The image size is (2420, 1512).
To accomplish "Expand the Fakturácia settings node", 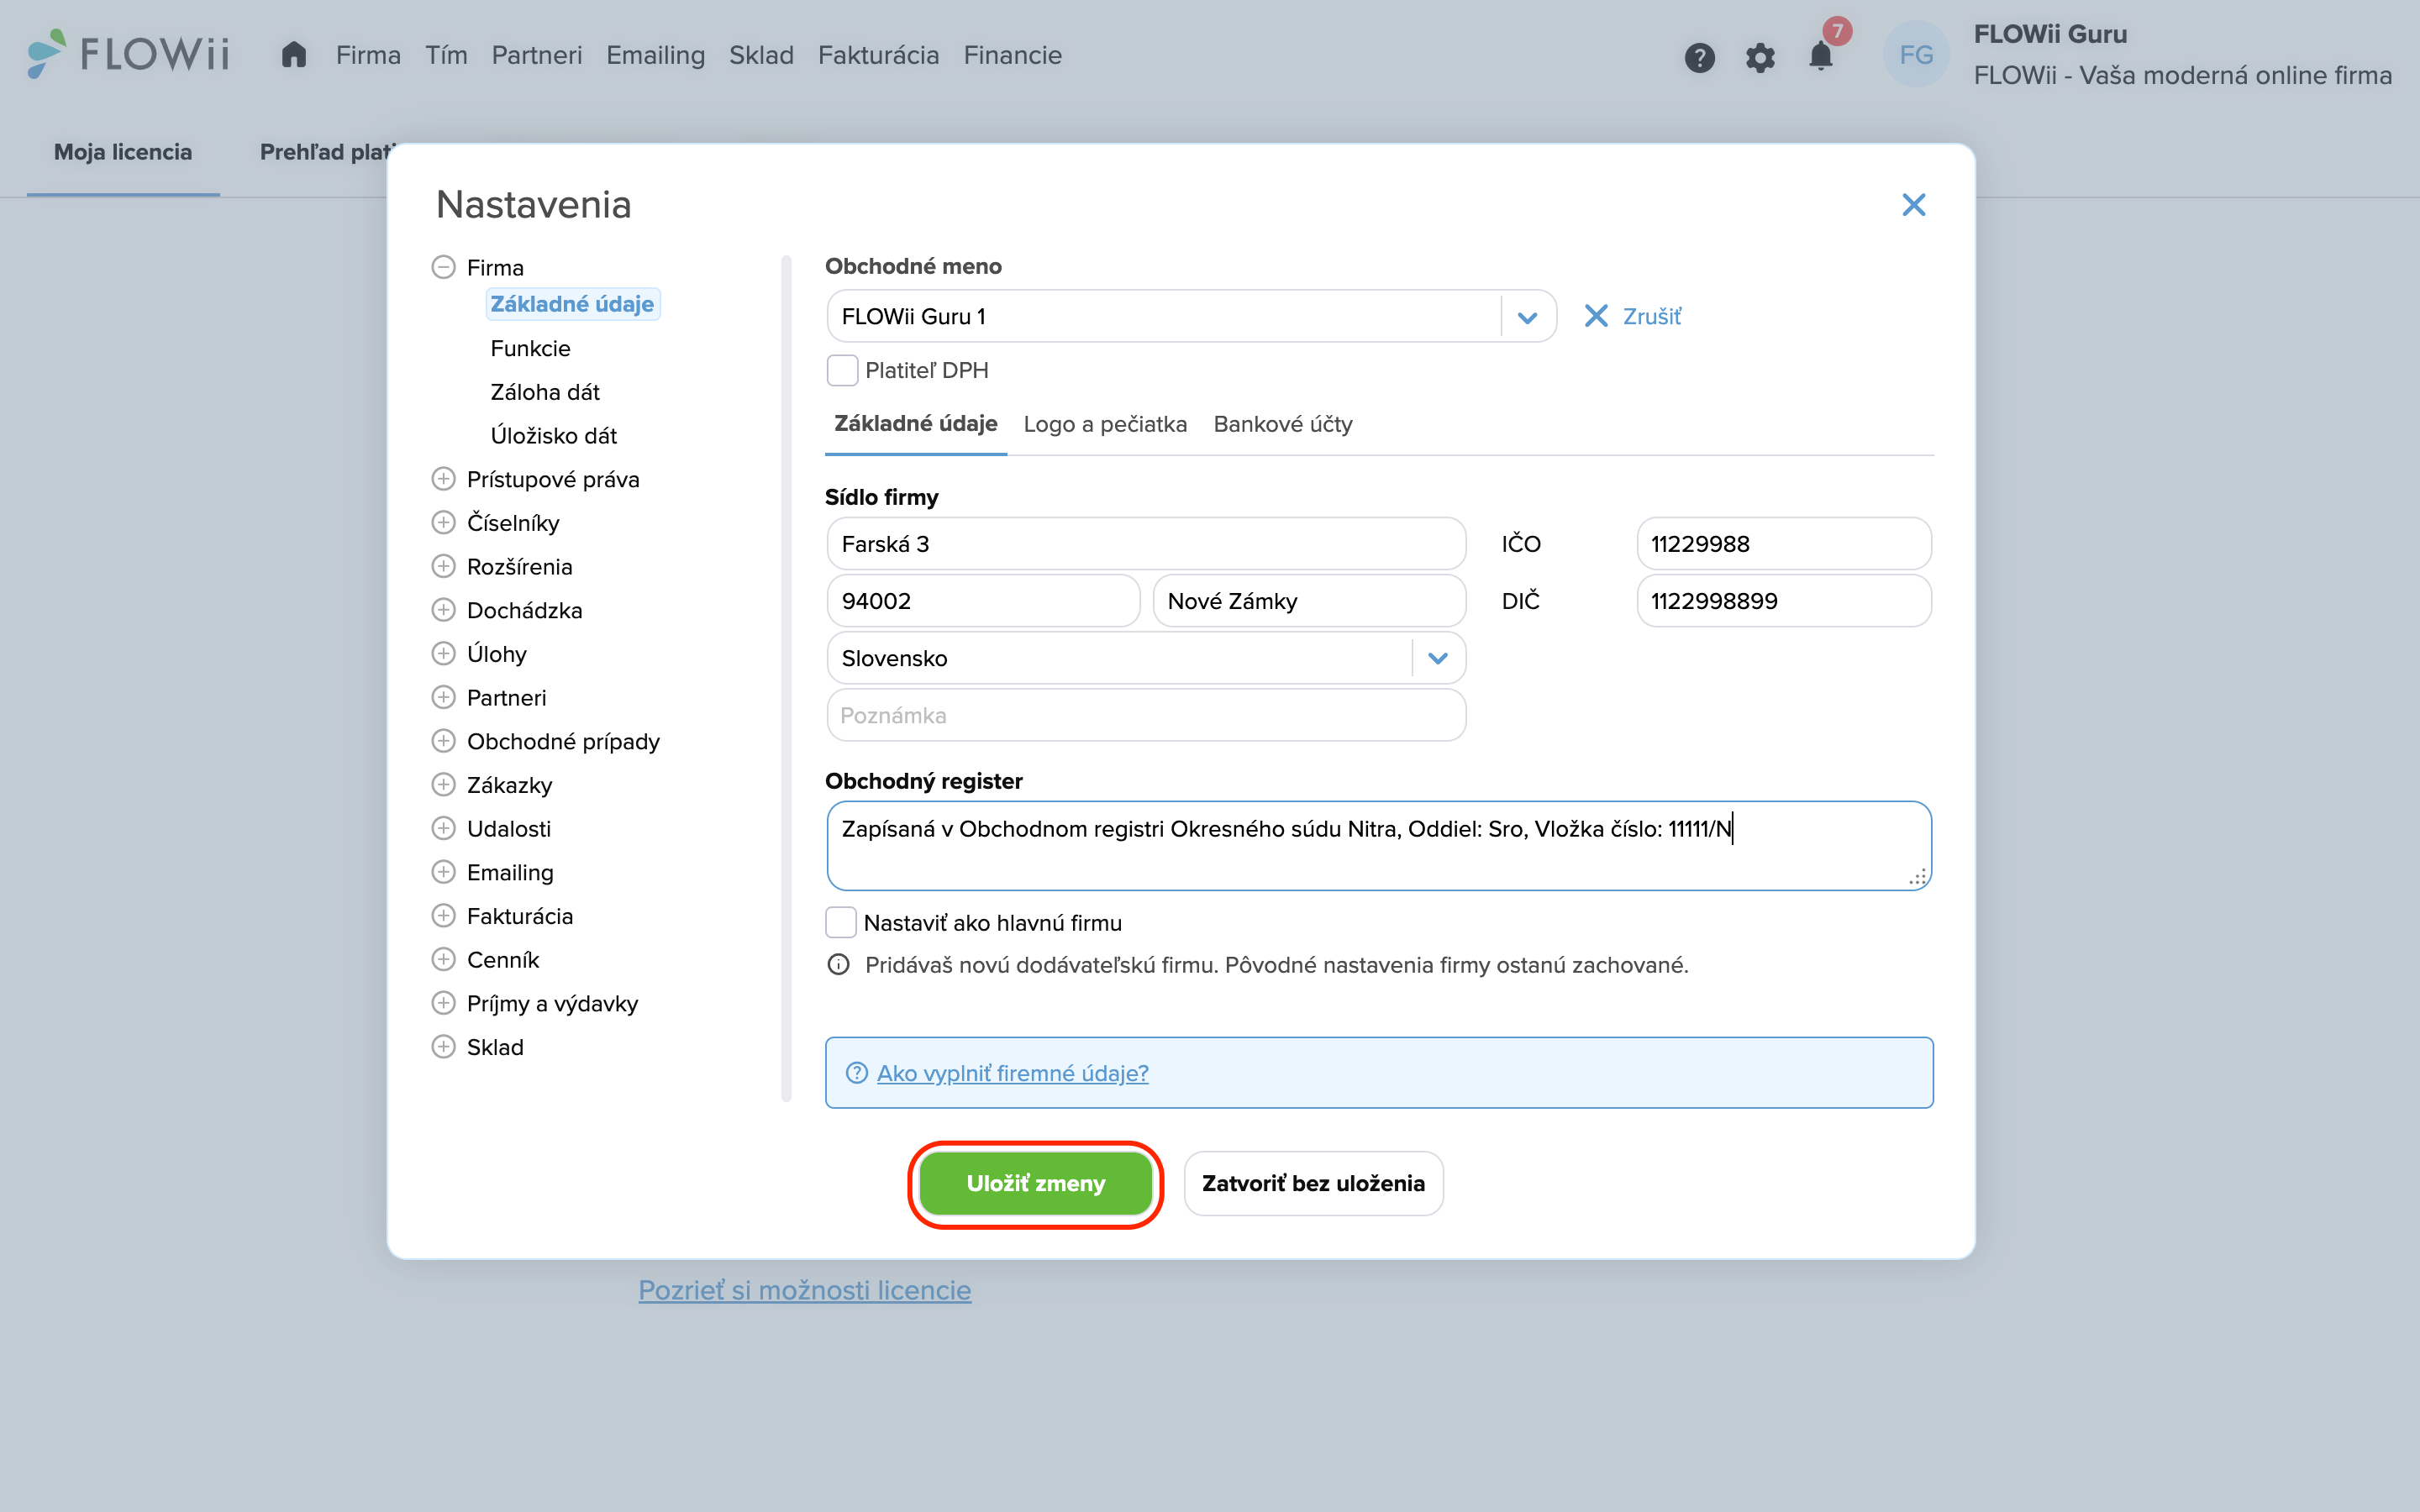I will point(443,915).
